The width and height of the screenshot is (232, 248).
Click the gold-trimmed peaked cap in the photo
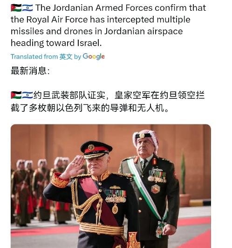(96, 150)
